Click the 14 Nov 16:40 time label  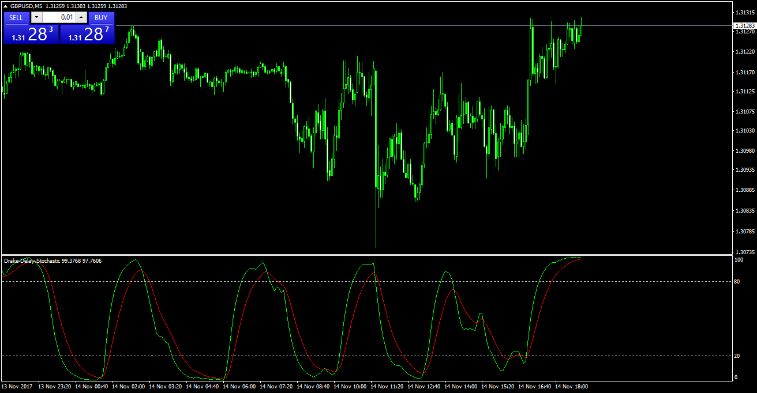(x=535, y=387)
